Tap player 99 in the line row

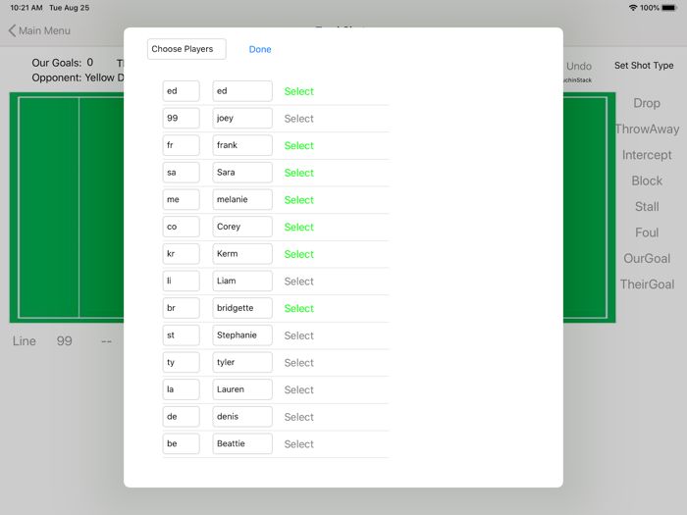tap(64, 341)
